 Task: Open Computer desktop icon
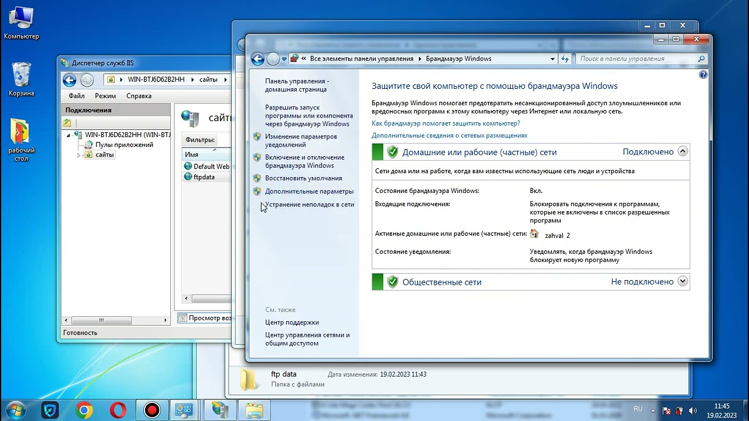(x=21, y=23)
